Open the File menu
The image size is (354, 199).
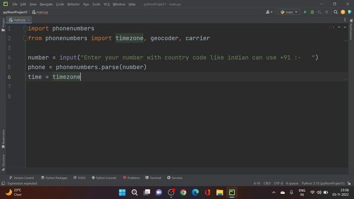(x=15, y=4)
